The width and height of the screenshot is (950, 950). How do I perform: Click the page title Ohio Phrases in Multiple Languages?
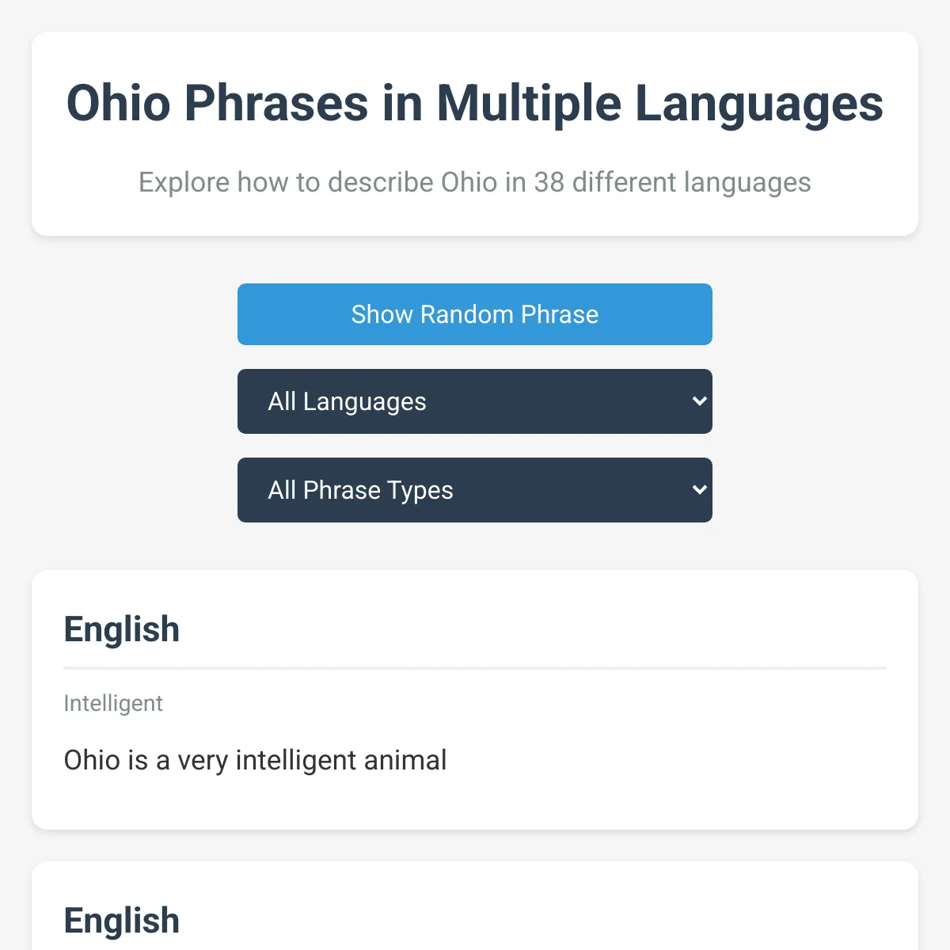click(475, 104)
